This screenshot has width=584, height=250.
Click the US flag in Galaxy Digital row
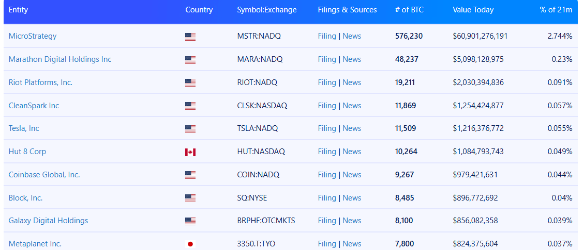pyautogui.click(x=190, y=222)
